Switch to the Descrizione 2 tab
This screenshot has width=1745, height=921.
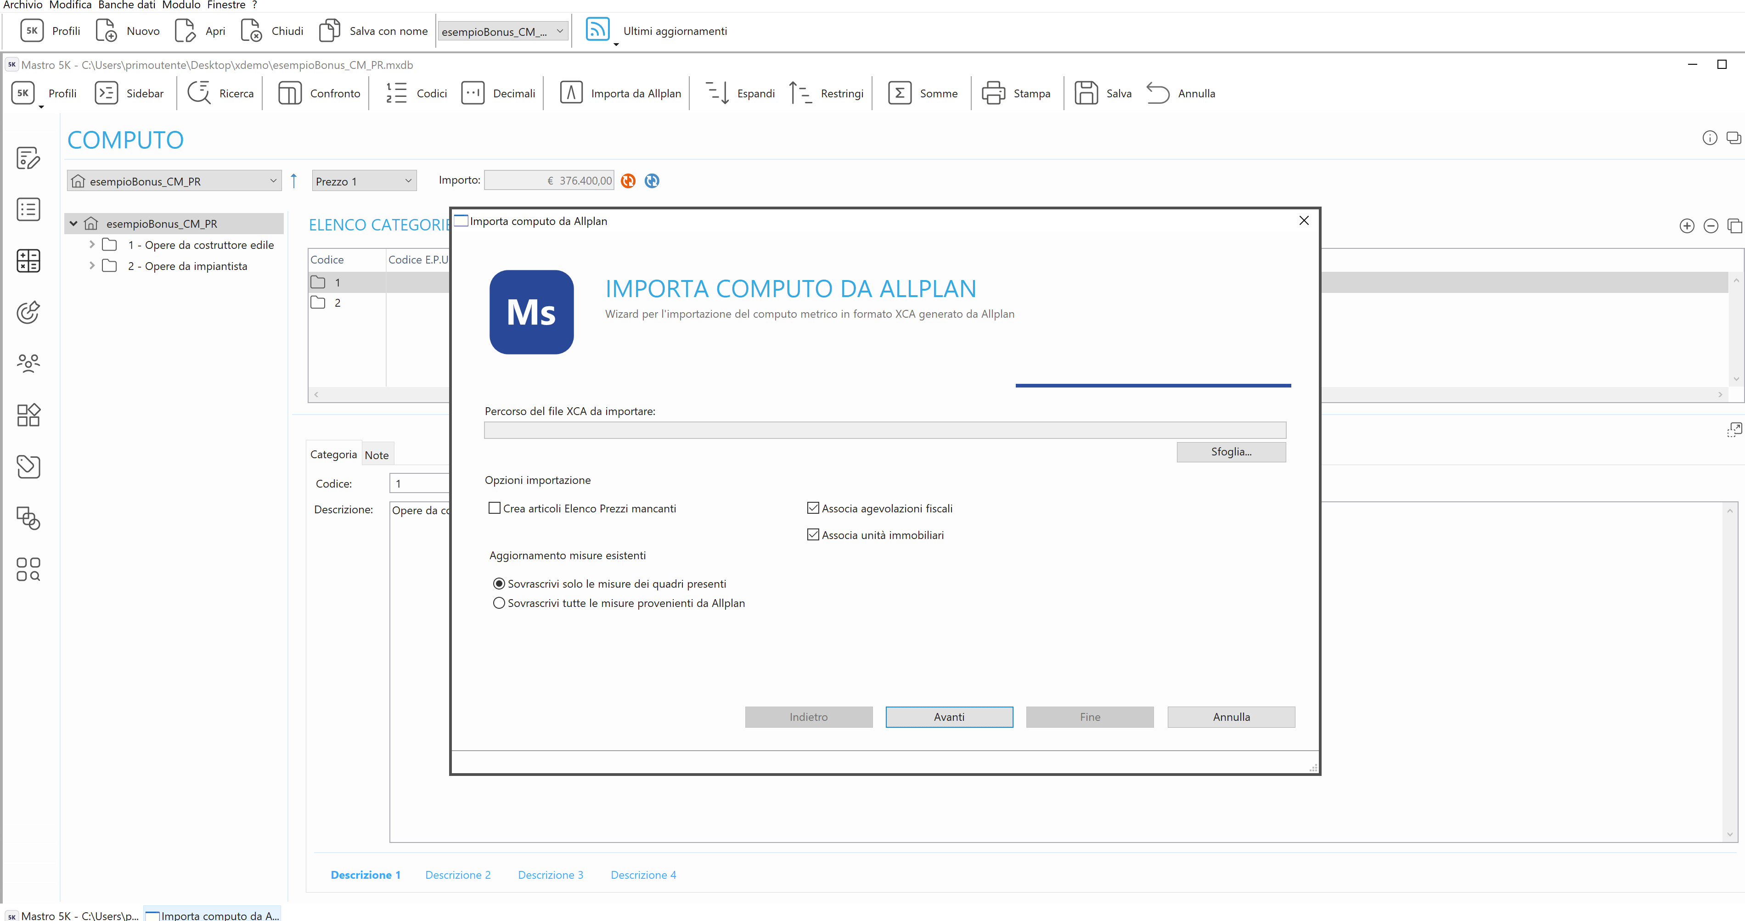pyautogui.click(x=458, y=875)
